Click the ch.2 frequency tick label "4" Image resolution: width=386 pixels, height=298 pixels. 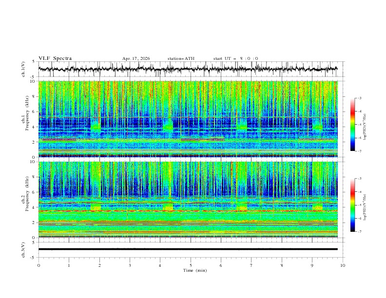[x=34, y=207]
